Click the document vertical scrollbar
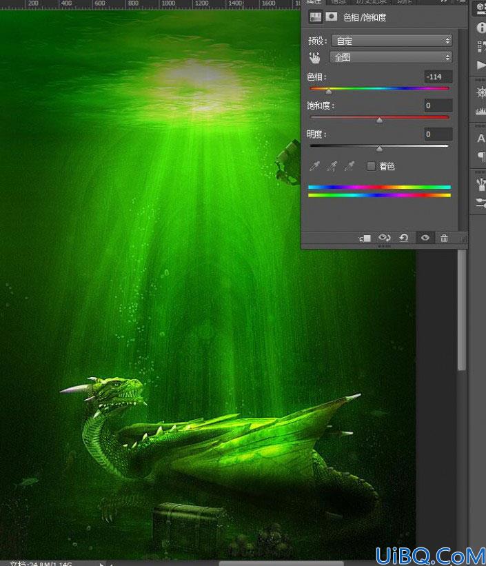 click(461, 310)
